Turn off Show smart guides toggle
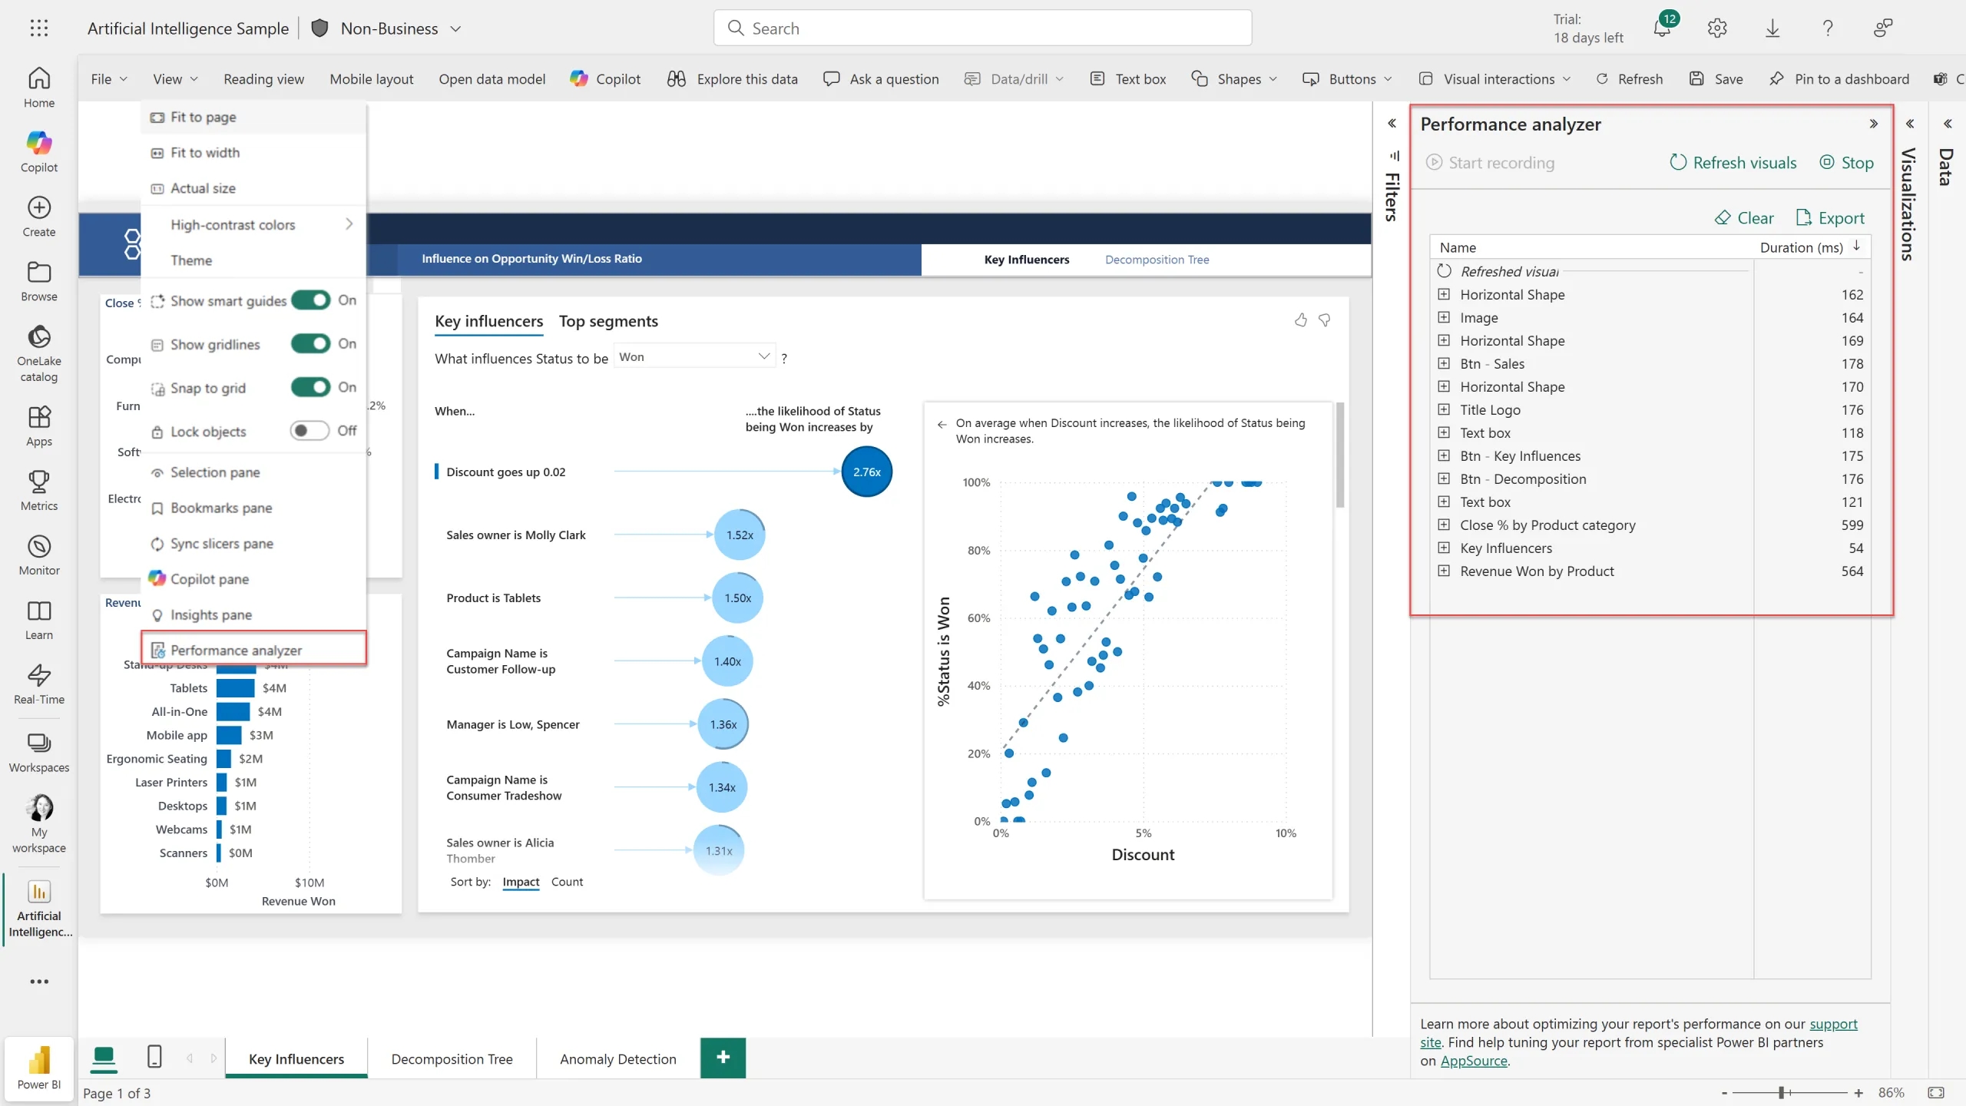1966x1106 pixels. coord(311,300)
